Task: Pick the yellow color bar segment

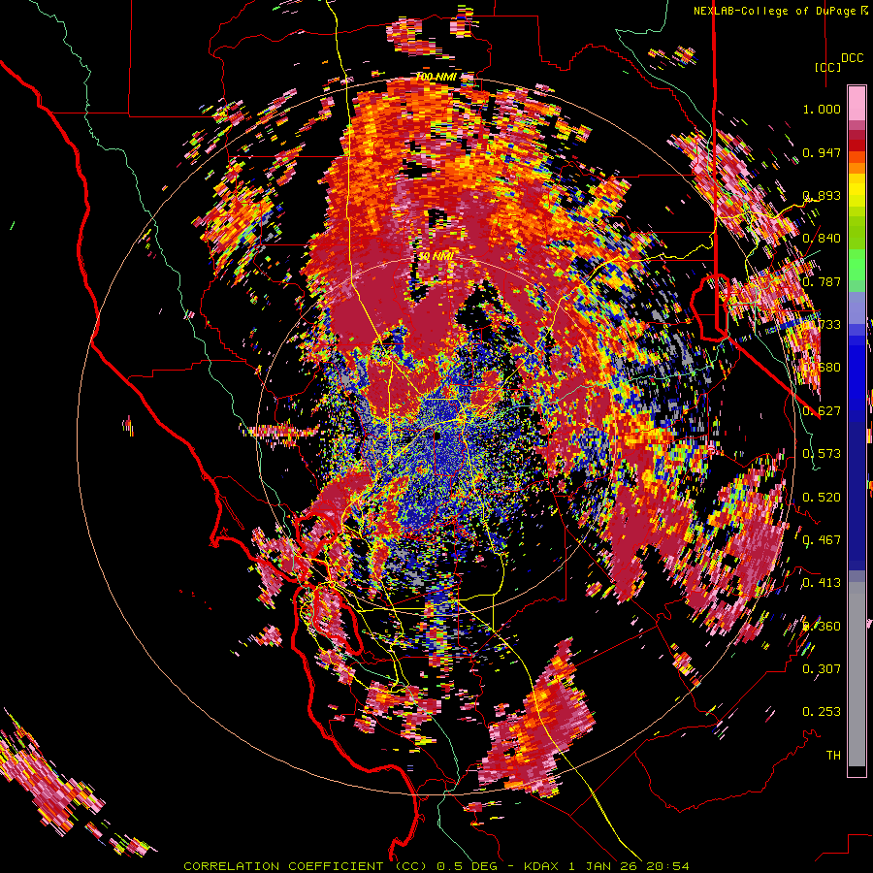Action: tap(857, 190)
